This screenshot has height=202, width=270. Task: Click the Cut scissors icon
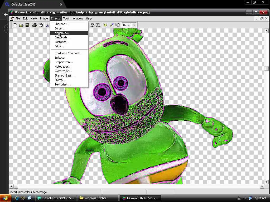tap(47, 26)
